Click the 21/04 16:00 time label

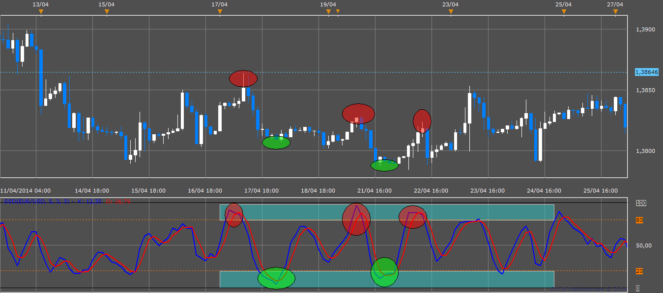pyautogui.click(x=375, y=191)
